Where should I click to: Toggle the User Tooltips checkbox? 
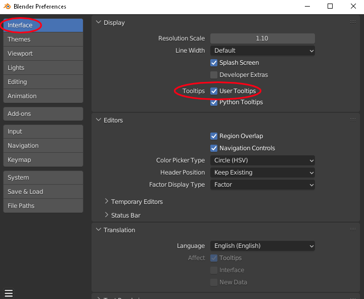click(214, 91)
